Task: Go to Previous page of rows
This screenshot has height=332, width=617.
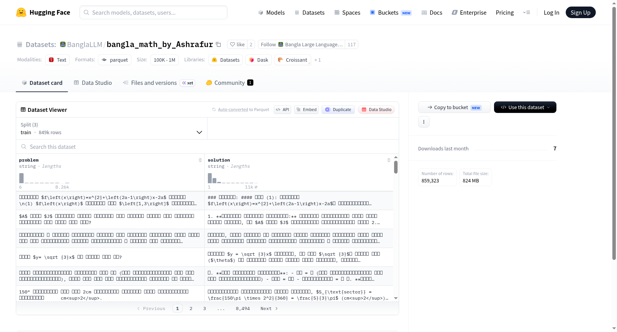Action: coord(151,308)
